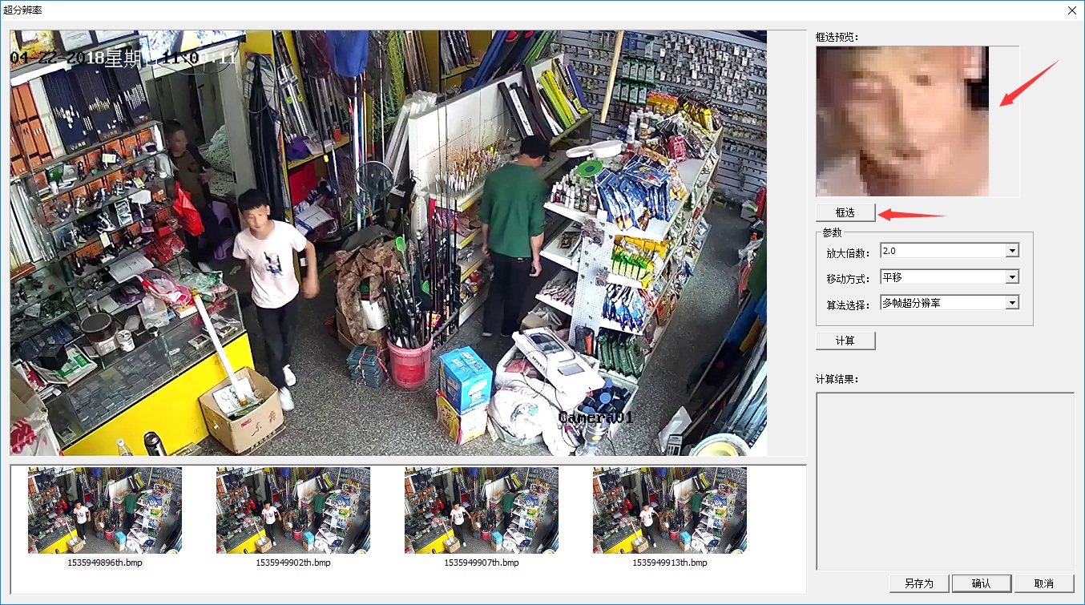Confirm with the 确认 button
This screenshot has height=605, width=1085.
click(x=981, y=583)
